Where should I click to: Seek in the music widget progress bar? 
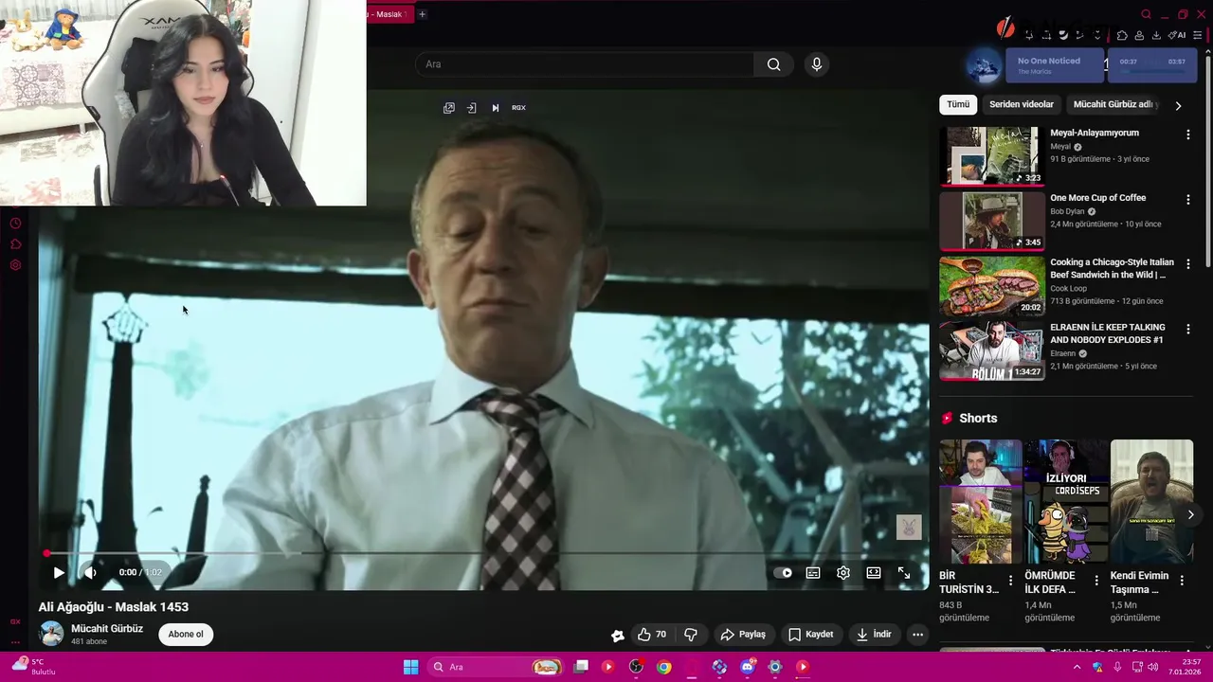click(x=1152, y=73)
